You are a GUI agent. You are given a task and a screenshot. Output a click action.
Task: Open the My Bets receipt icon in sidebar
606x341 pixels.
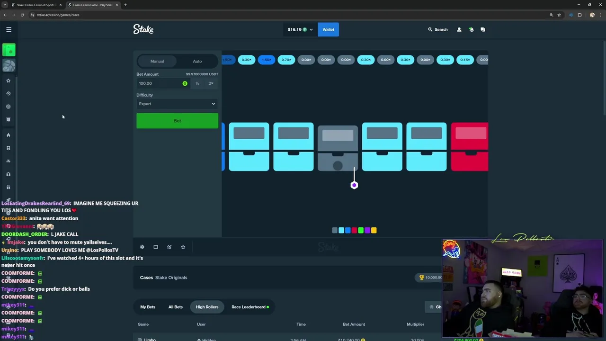[8, 119]
